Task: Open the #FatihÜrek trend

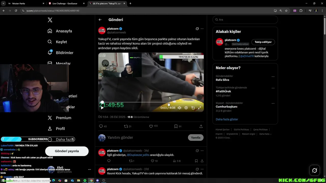Action: click(223, 91)
